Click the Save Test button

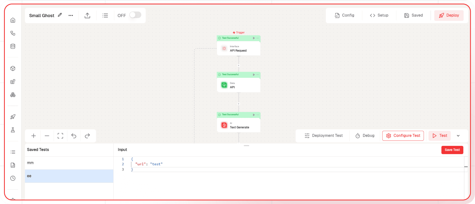[452, 150]
